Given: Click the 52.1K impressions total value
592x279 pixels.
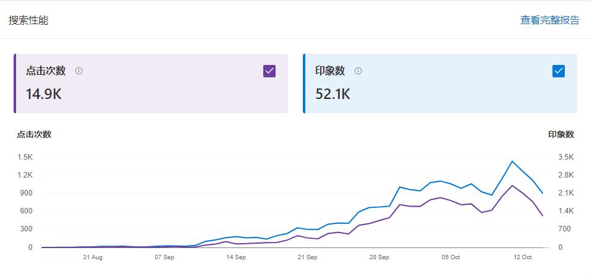Looking at the screenshot, I should coord(332,94).
